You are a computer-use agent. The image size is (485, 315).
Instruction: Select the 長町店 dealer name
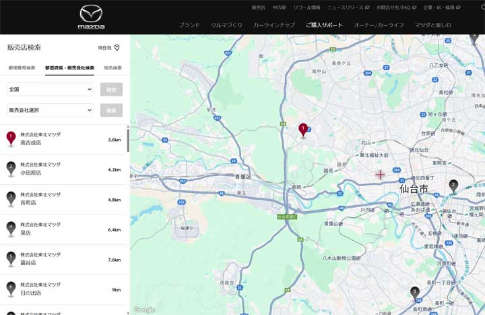(28, 203)
